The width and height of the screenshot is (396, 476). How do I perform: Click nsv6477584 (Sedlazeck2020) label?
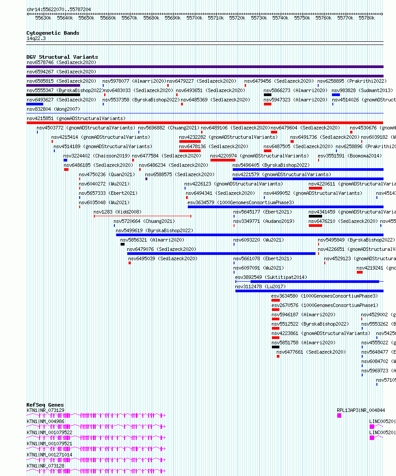click(x=166, y=156)
